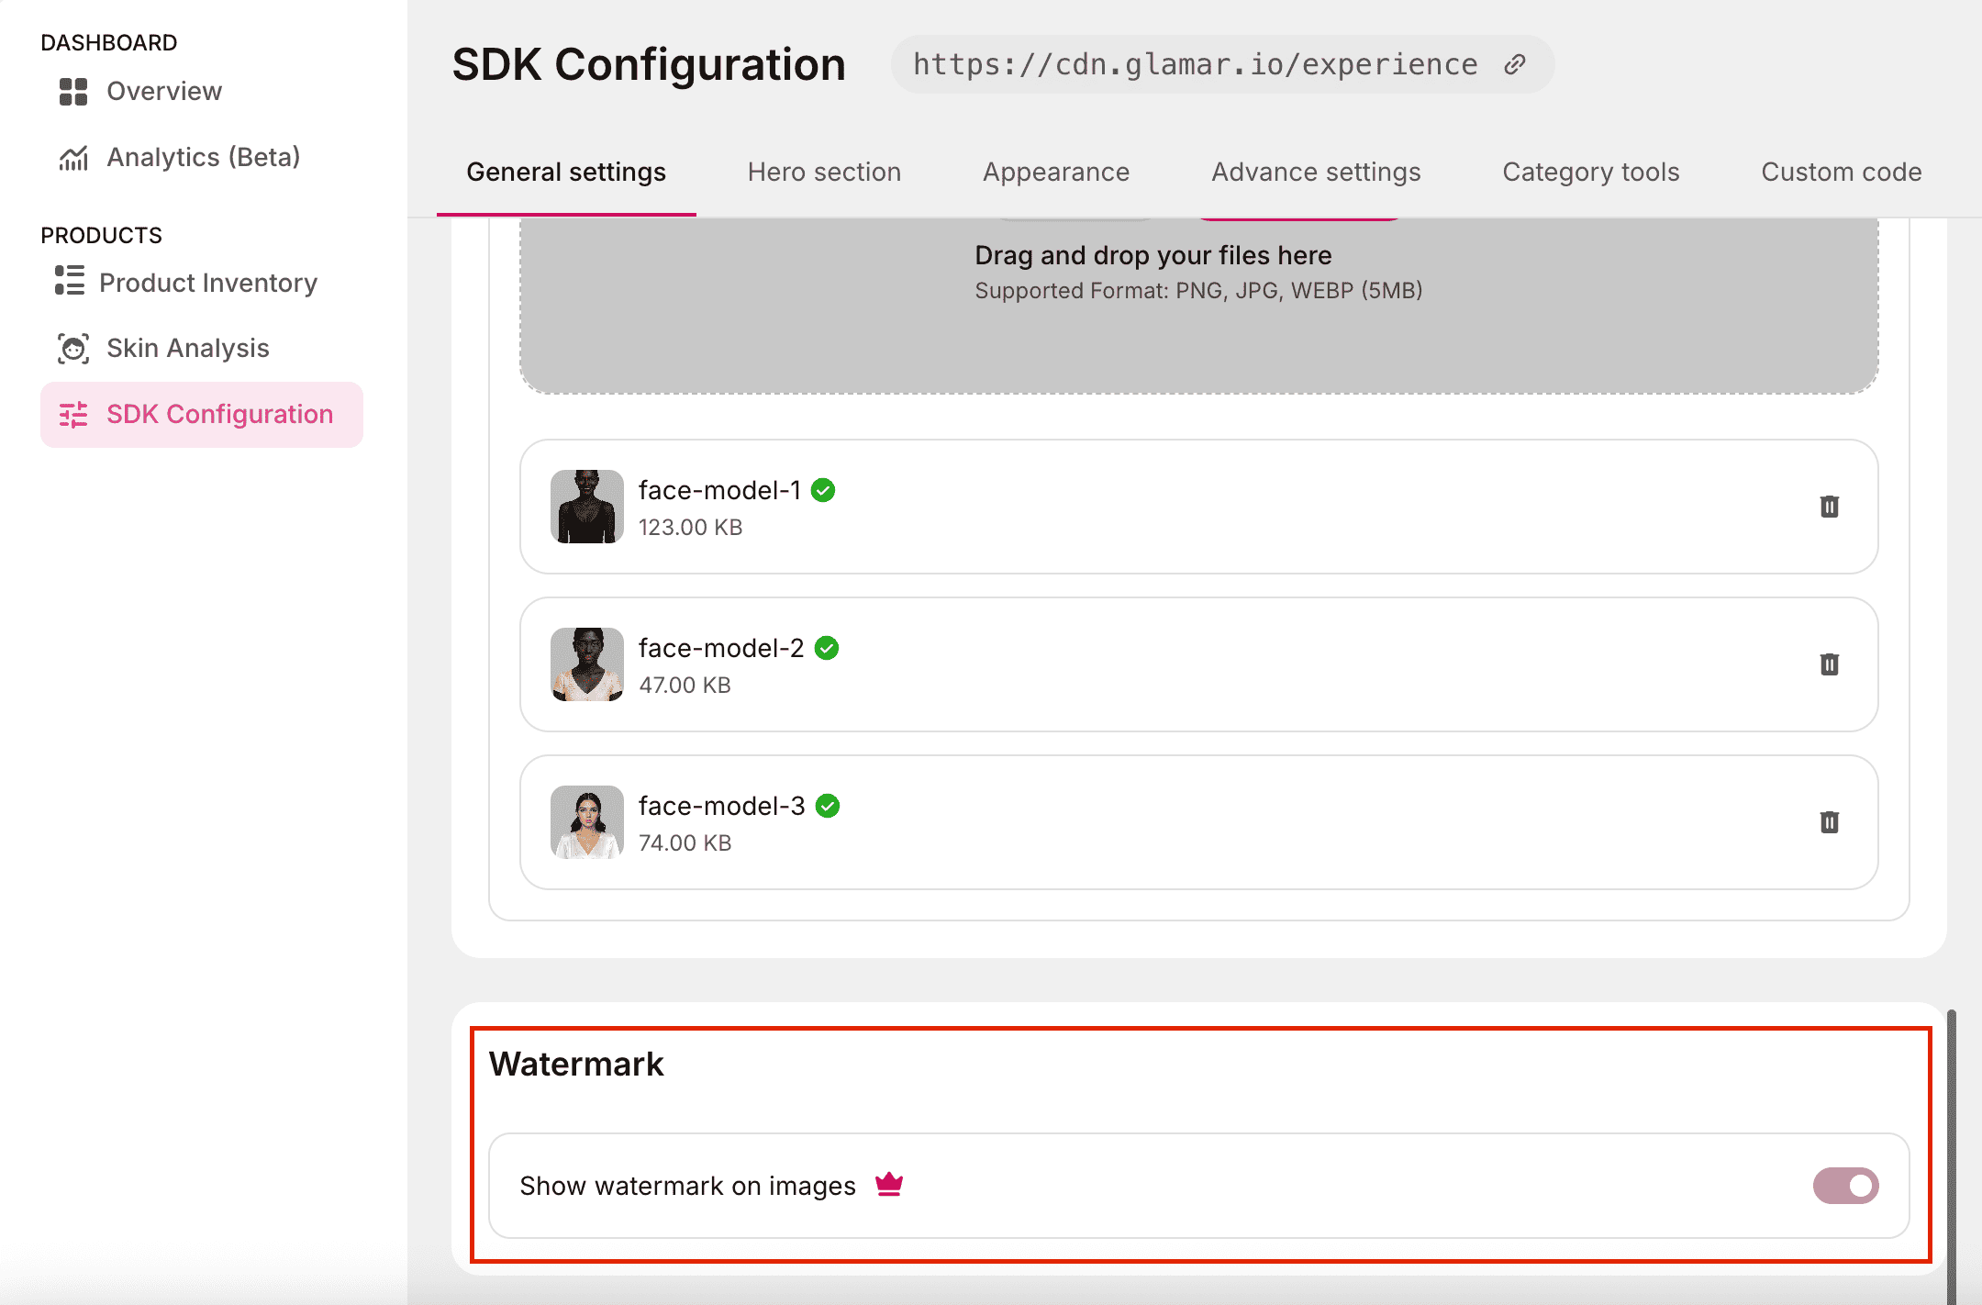Click the premium crown icon beside watermark
Screen dimensions: 1982x1305
(888, 1185)
